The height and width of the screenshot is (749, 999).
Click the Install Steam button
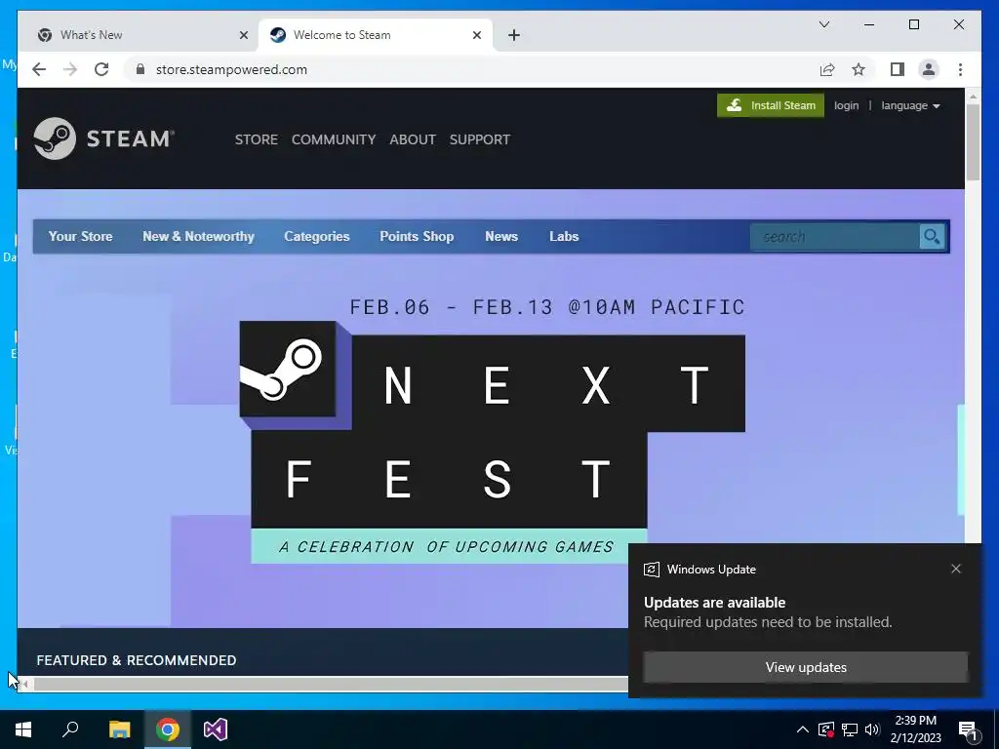click(771, 105)
